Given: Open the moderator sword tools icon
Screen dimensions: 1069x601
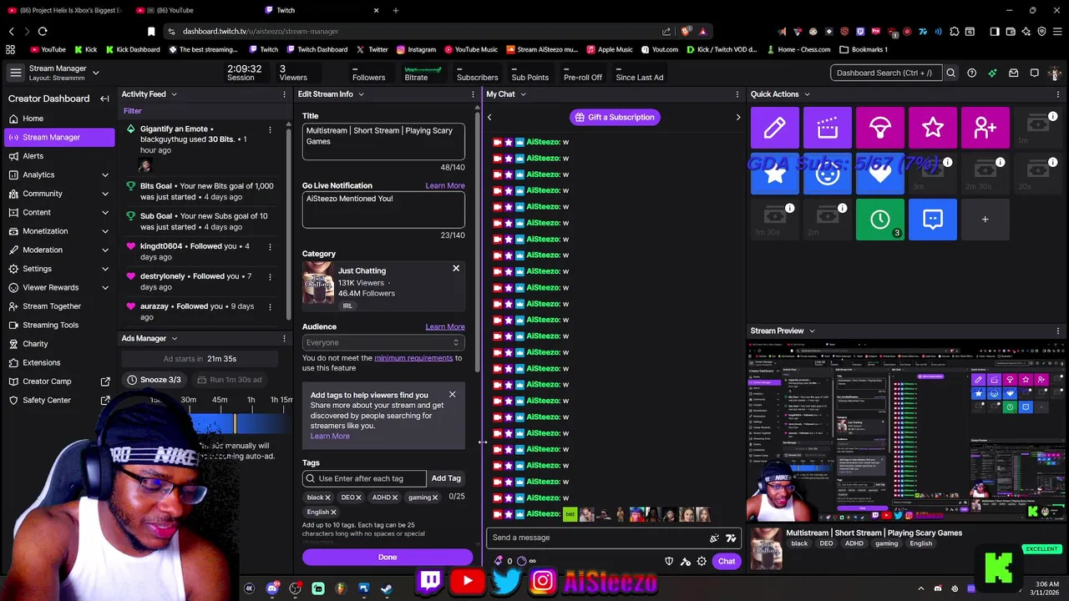Looking at the screenshot, I should click(x=686, y=562).
